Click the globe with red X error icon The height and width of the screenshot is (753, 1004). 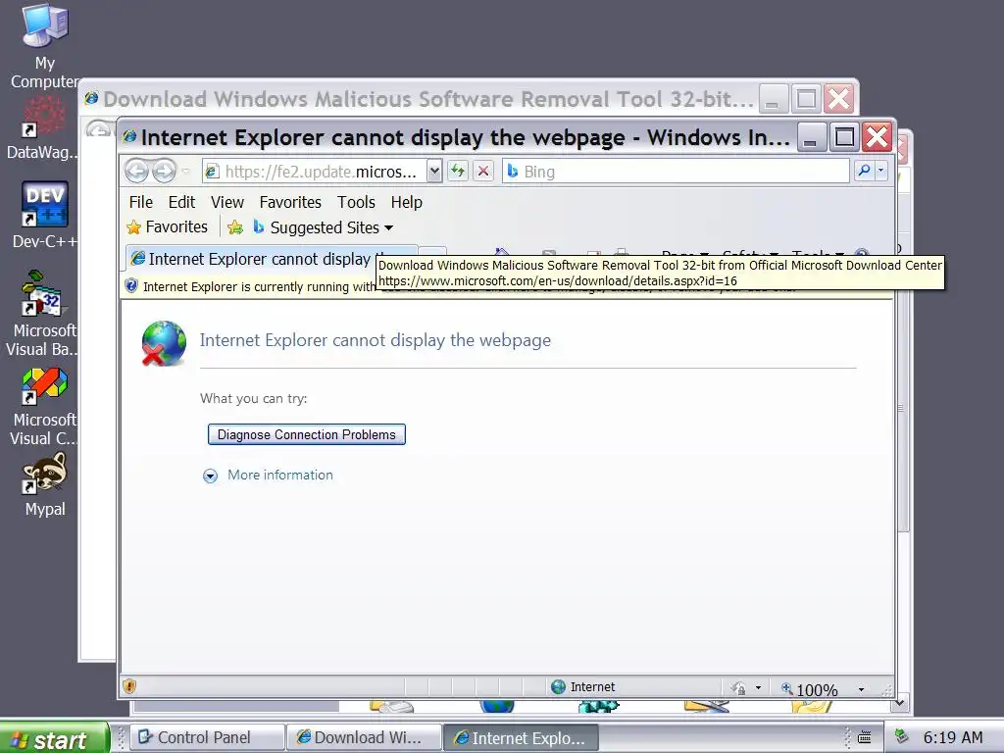164,343
